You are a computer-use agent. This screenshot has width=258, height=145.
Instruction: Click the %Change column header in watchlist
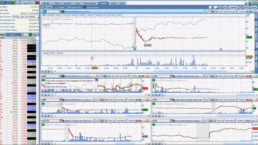click(23, 38)
